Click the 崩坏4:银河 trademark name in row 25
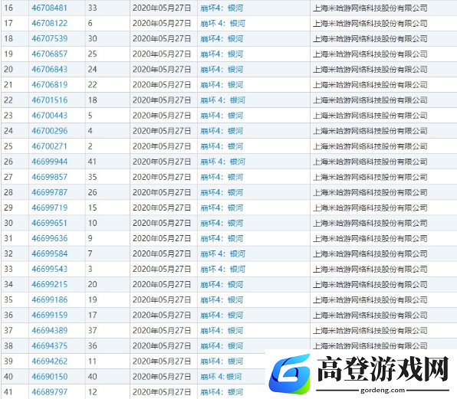The width and height of the screenshot is (457, 399). 222,146
